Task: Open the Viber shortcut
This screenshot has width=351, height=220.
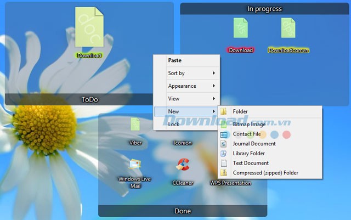Action: point(135,125)
